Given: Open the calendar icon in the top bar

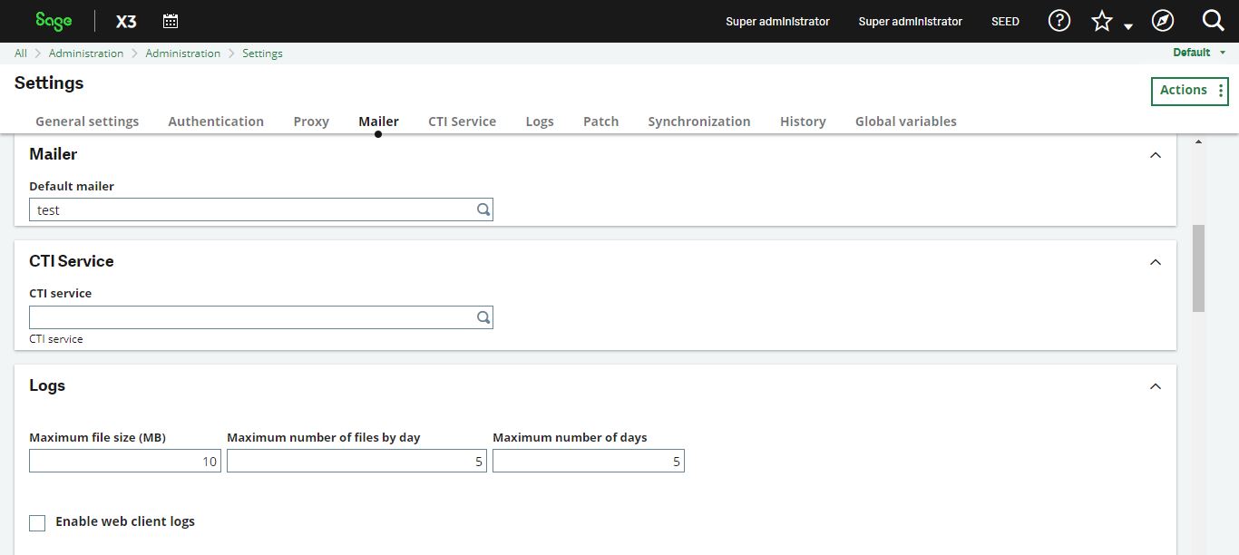Looking at the screenshot, I should pos(171,21).
